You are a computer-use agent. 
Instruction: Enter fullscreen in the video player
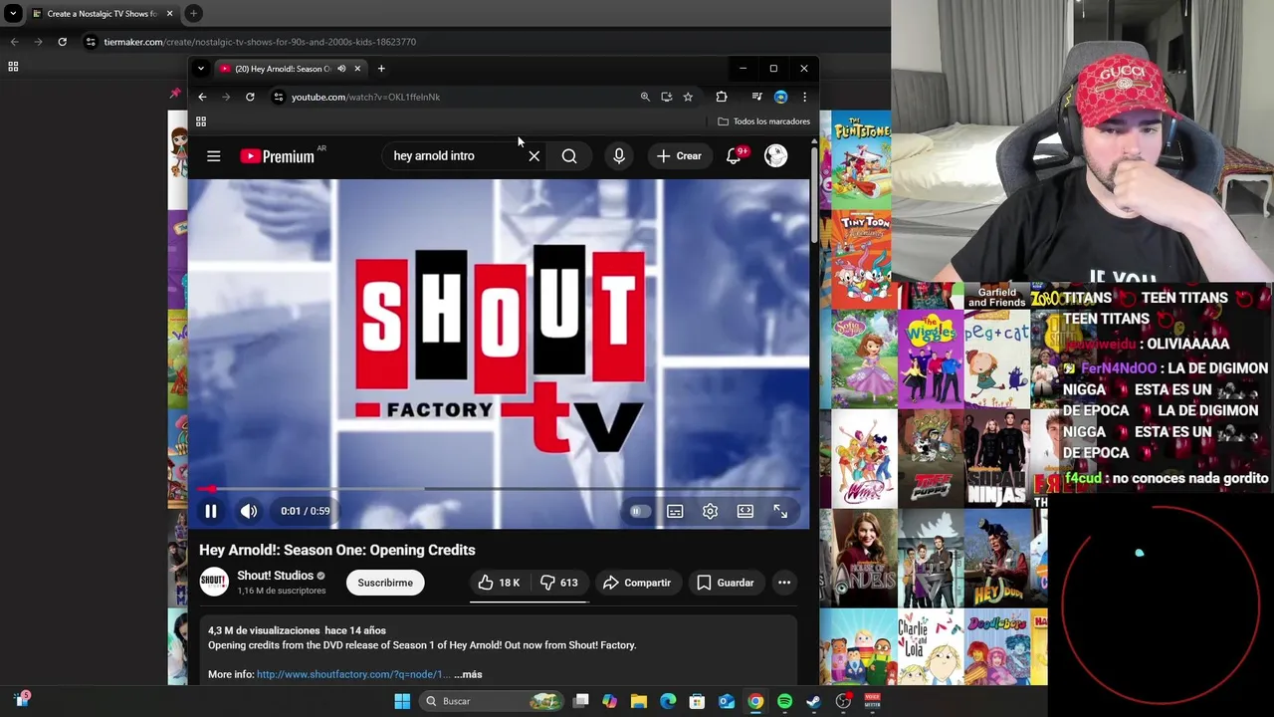point(780,511)
